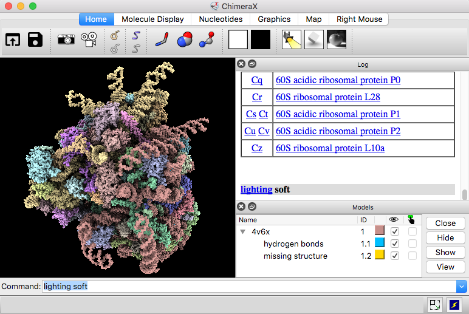
Task: Select the sphere style icon
Action: click(184, 39)
